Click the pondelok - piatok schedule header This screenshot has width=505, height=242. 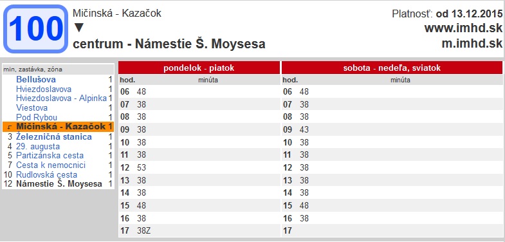(x=199, y=68)
